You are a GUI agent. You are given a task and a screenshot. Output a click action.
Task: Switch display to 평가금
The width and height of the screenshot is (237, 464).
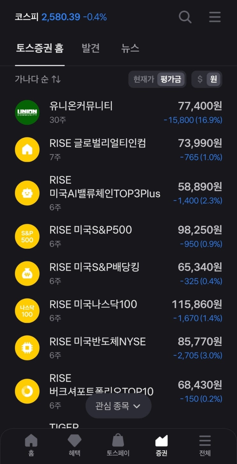click(x=171, y=79)
